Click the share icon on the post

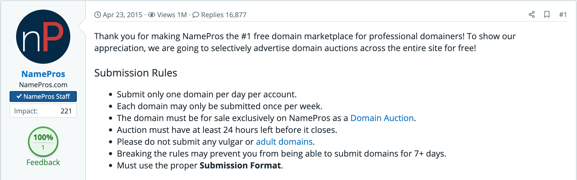click(x=532, y=14)
